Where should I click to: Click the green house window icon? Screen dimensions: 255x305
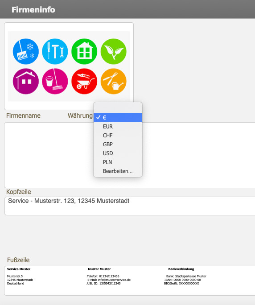tap(84, 51)
